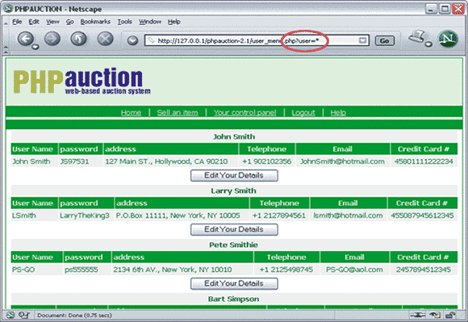Viewport: 468px width, 322px height.
Task: Open the Go menu
Action: click(70, 22)
